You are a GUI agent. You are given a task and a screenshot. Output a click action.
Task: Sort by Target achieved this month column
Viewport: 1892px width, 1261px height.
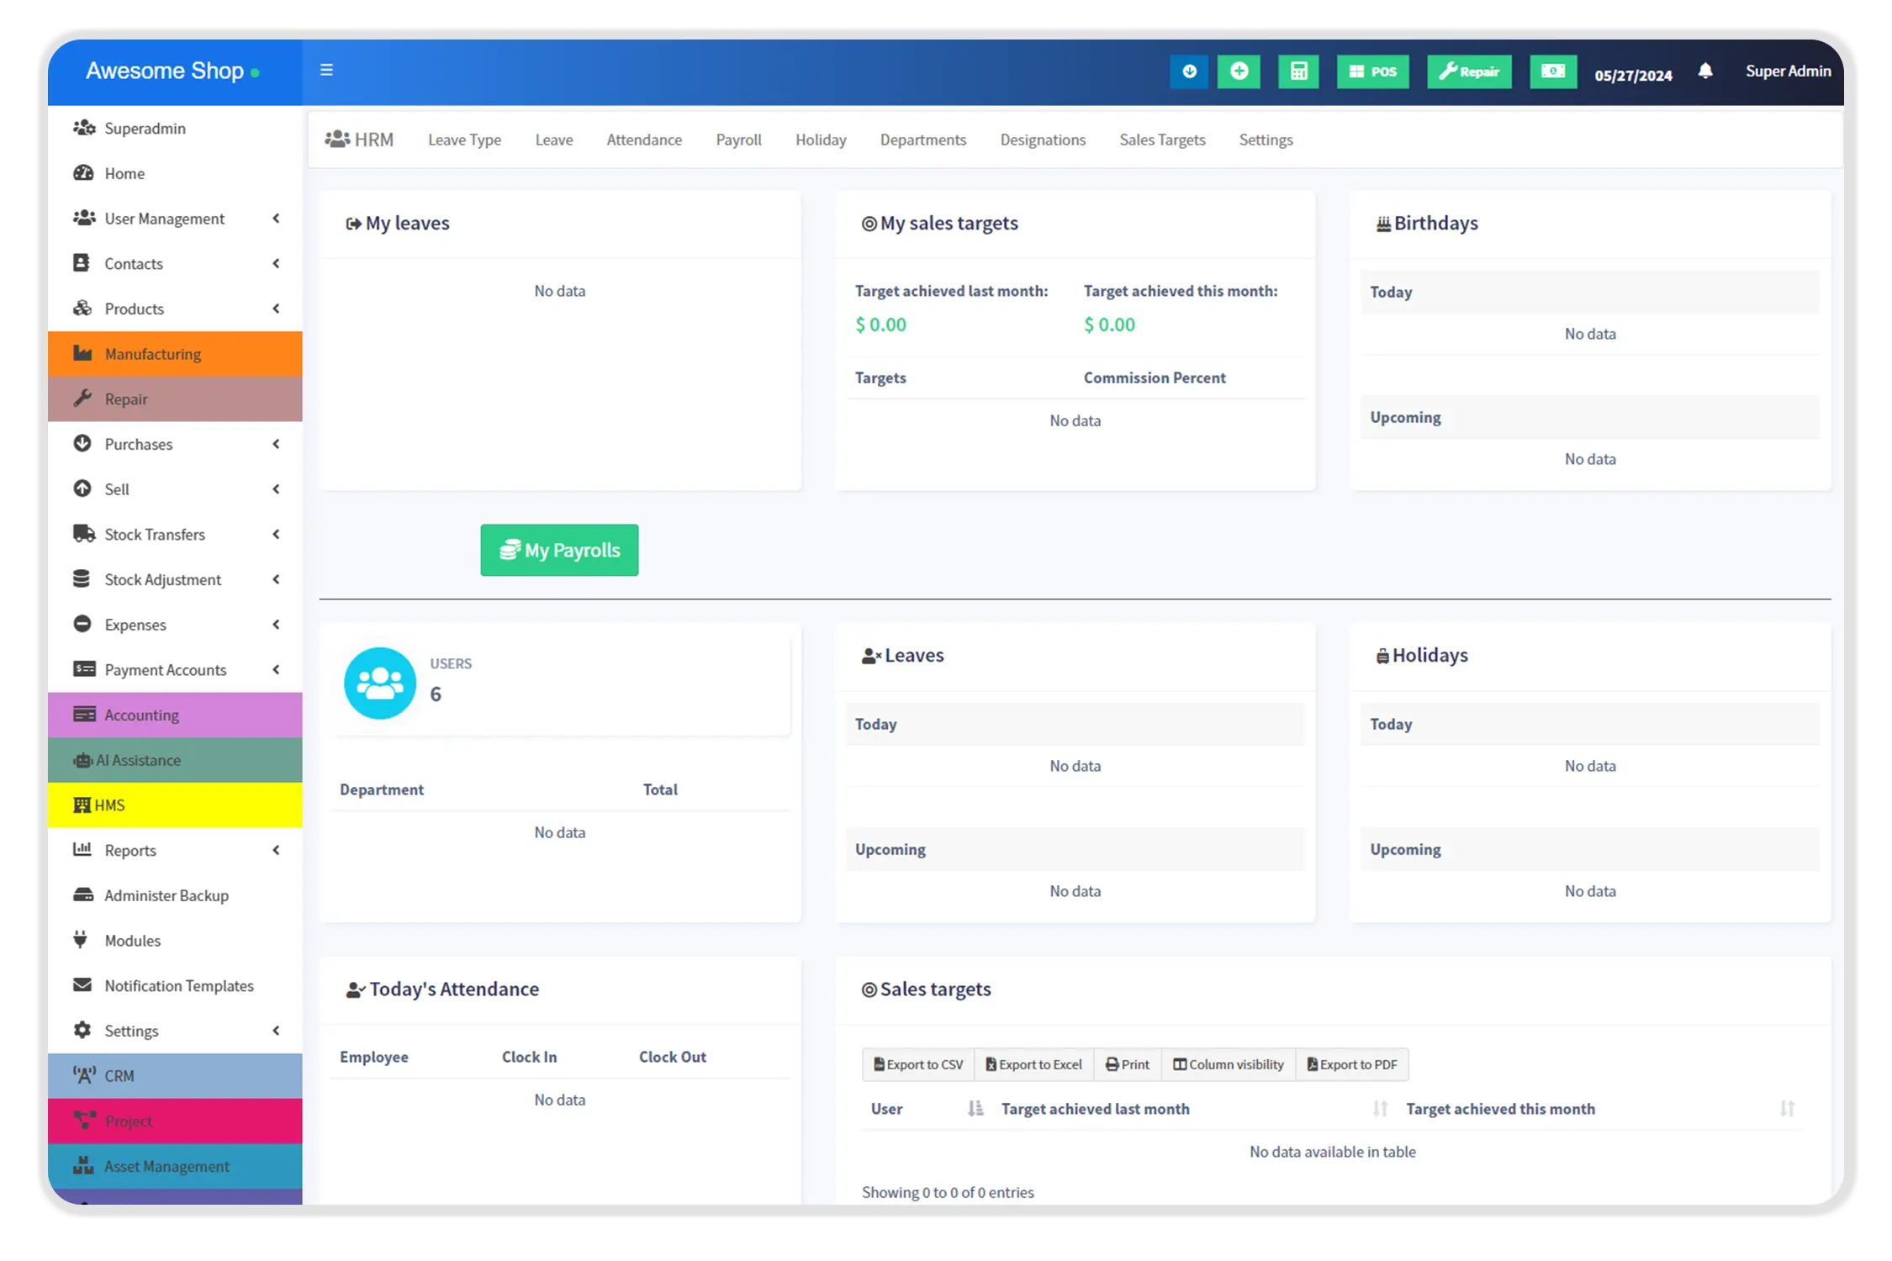pos(1599,1109)
